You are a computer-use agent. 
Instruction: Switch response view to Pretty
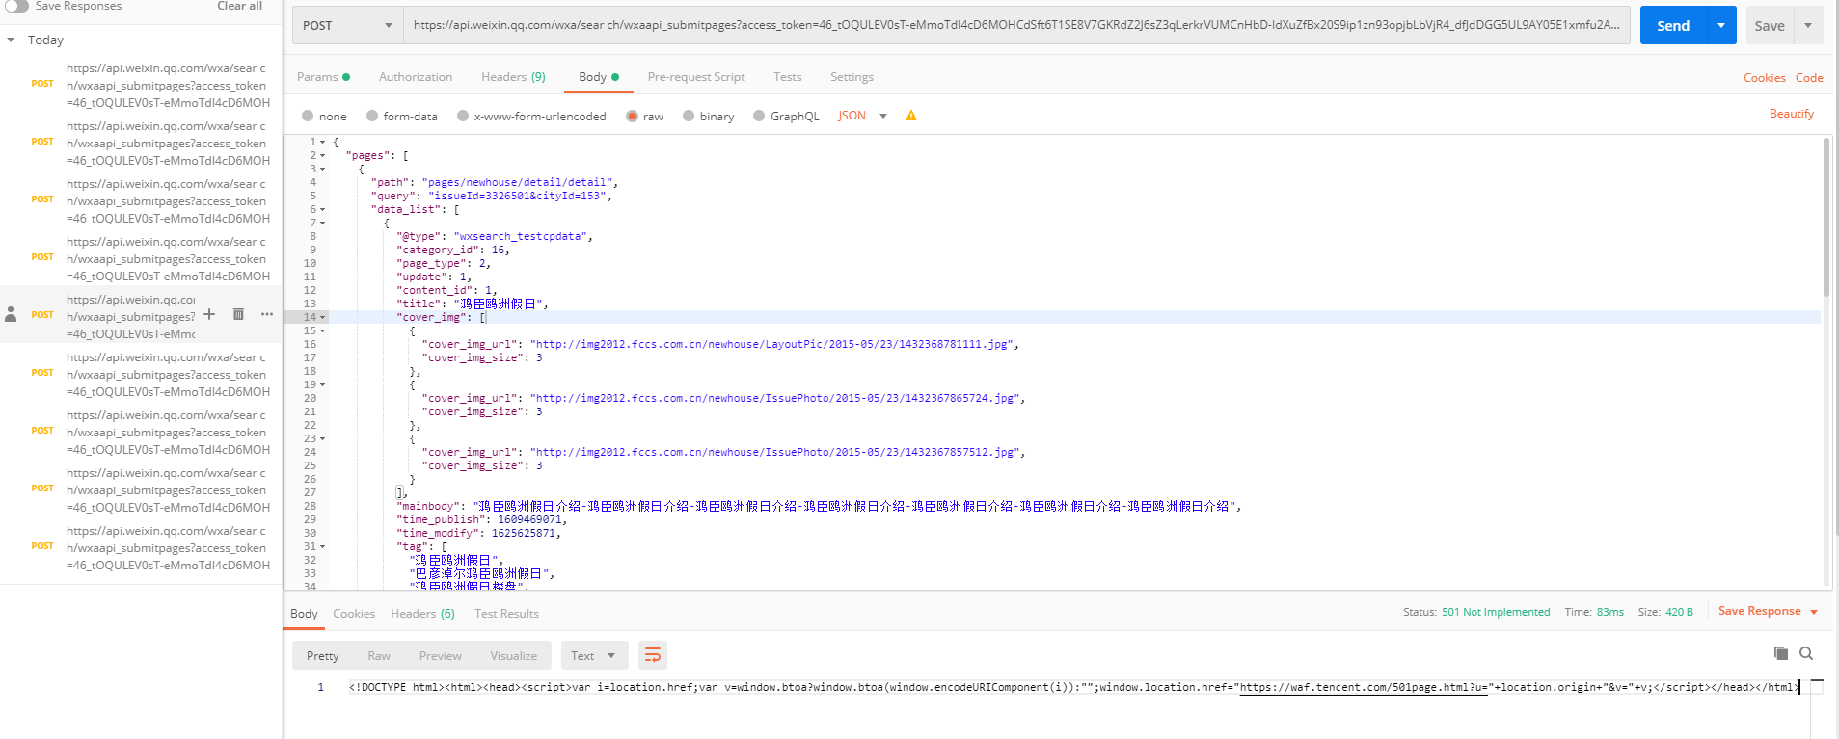(323, 655)
